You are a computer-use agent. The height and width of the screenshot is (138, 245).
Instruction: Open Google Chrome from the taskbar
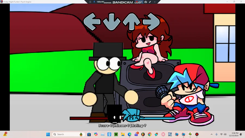click(x=150, y=134)
